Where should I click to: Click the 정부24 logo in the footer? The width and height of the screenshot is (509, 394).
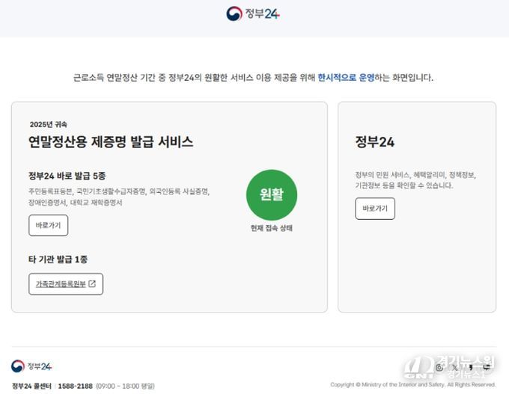tap(31, 366)
